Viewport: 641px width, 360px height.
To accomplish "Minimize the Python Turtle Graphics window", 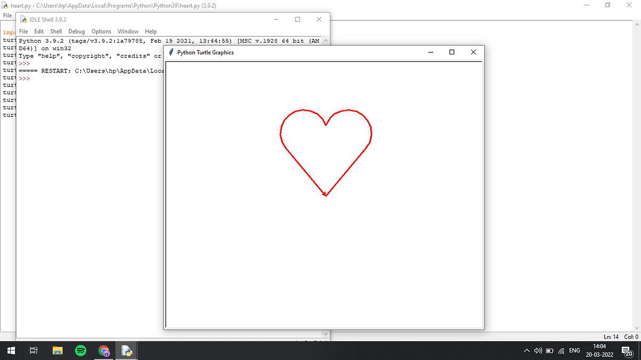I will 431,52.
